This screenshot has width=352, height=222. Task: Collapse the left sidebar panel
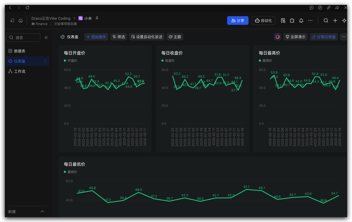[x=46, y=37]
